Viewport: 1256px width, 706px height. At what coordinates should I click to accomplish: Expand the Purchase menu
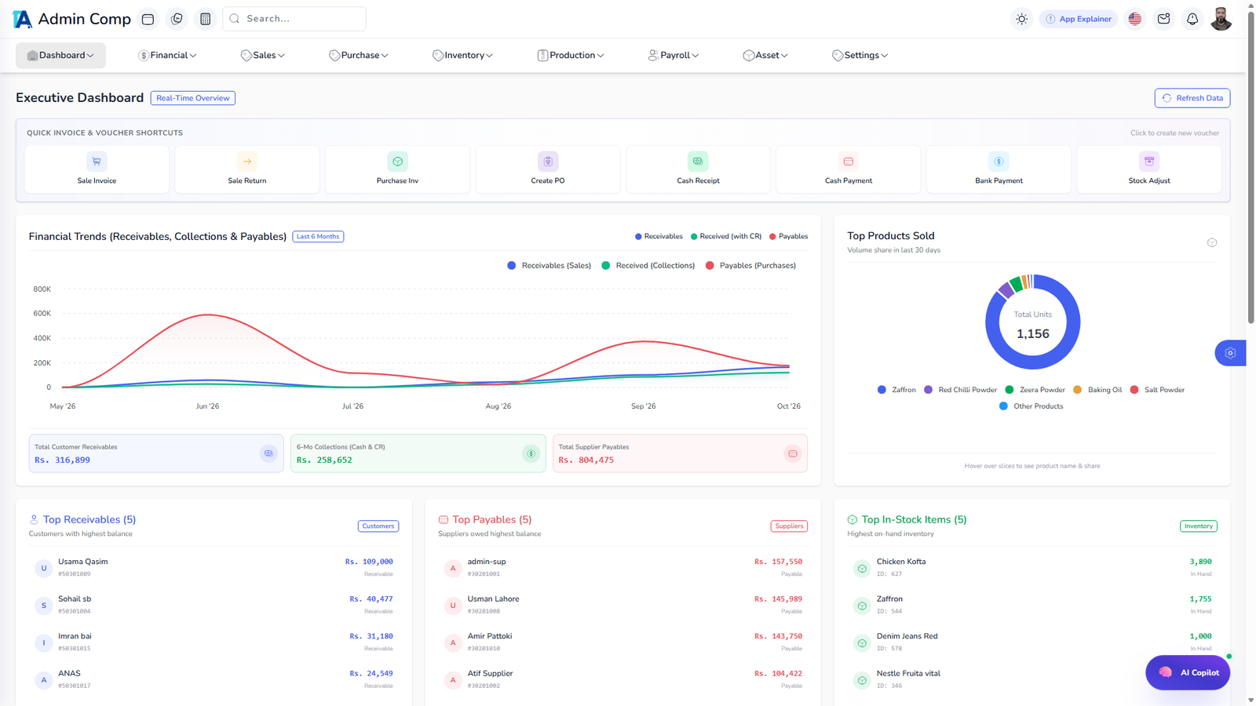358,56
